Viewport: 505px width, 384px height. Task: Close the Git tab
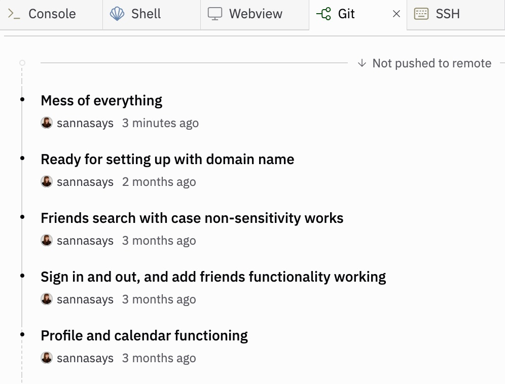396,14
